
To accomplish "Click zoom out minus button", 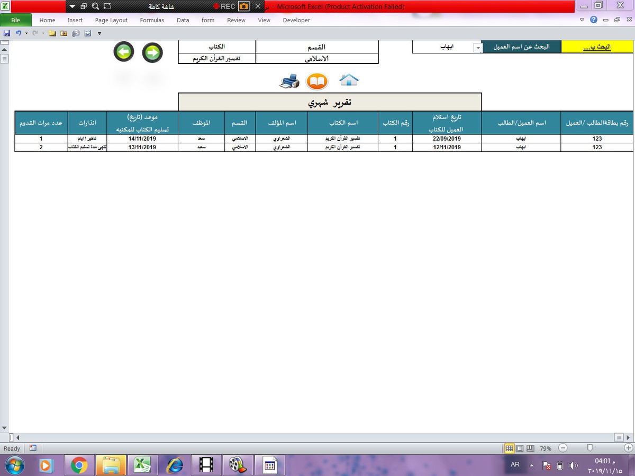I will coord(563,448).
